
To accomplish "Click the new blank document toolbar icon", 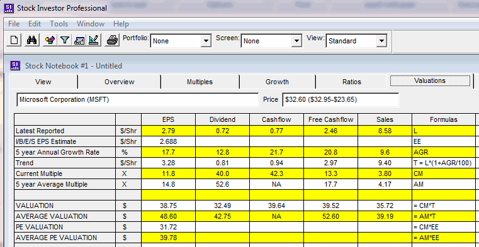I will [14, 40].
